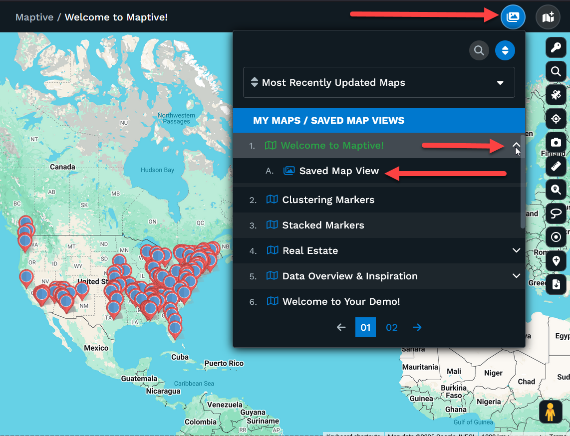This screenshot has width=570, height=436.
Task: Click the maps panel vertical scrollbar
Action: (523, 182)
